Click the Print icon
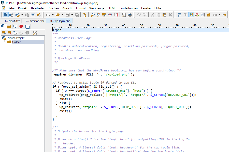The width and height of the screenshot is (229, 152). click(x=130, y=15)
